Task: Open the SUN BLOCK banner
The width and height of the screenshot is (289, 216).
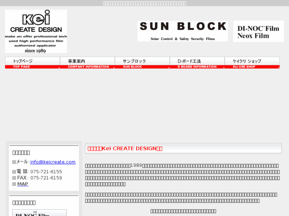Action: (182, 31)
